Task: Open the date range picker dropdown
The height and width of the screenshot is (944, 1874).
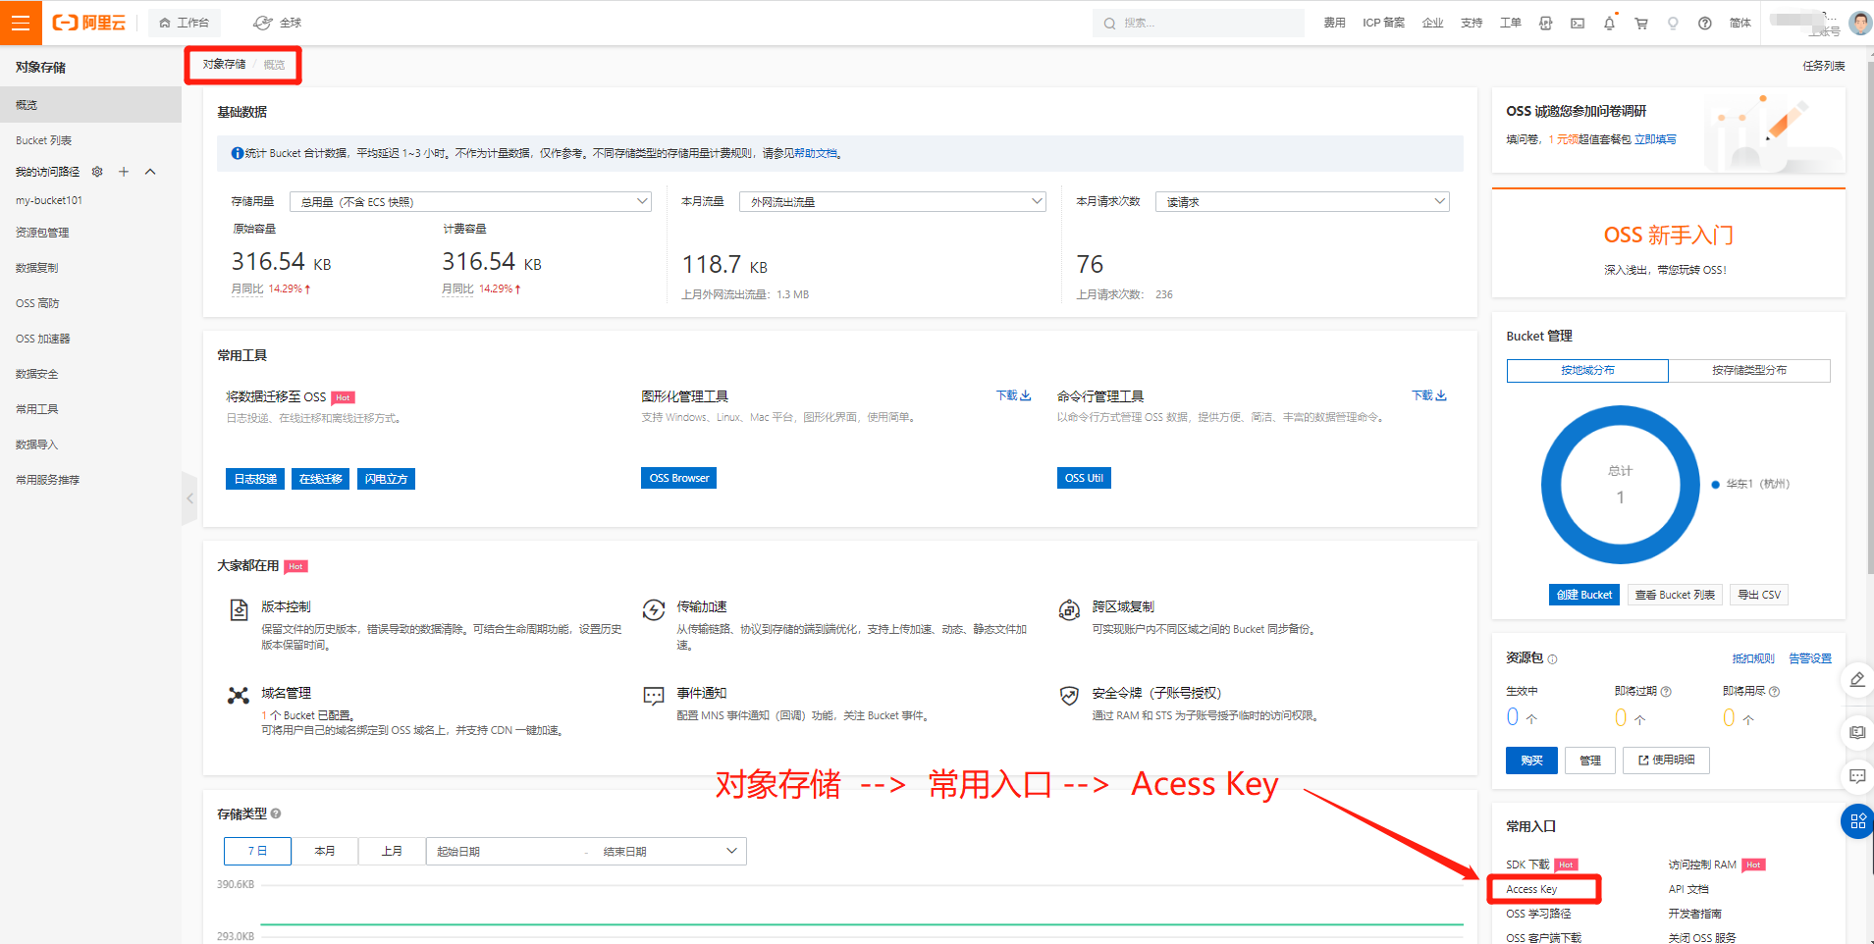Action: tap(731, 851)
